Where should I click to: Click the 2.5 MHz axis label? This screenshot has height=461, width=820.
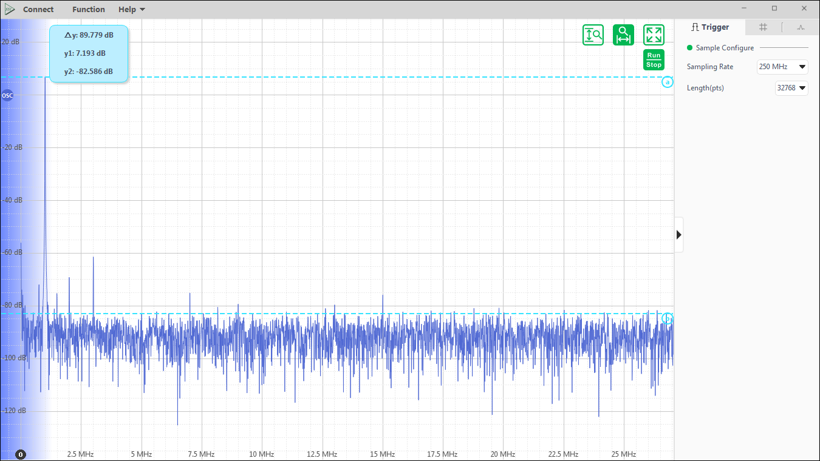click(x=80, y=454)
